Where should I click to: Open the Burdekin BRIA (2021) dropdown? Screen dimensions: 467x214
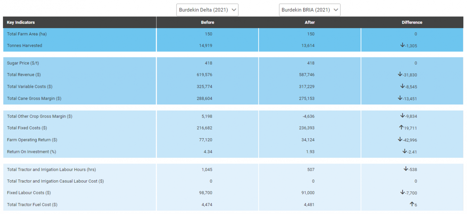(309, 10)
